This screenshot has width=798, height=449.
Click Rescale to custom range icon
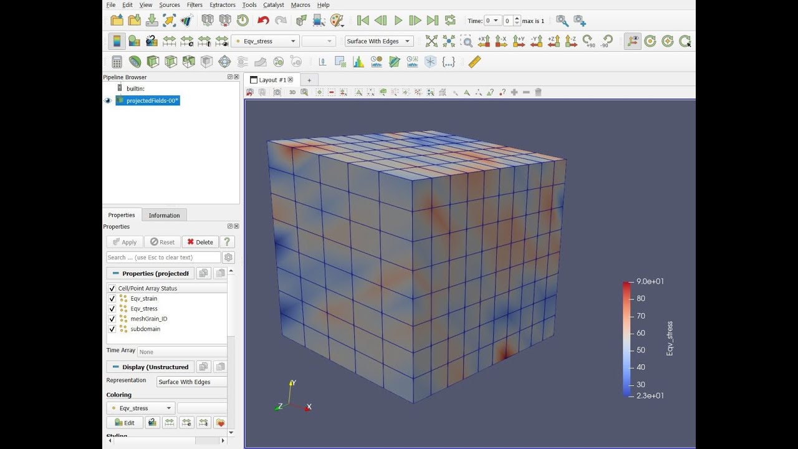[186, 41]
